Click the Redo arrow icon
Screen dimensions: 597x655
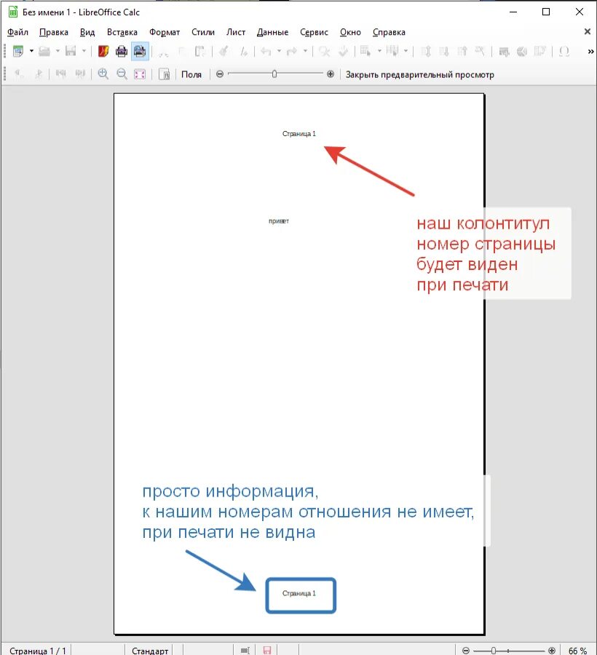click(292, 52)
